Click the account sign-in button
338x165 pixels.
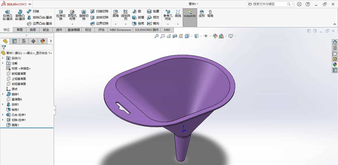pos(299,4)
